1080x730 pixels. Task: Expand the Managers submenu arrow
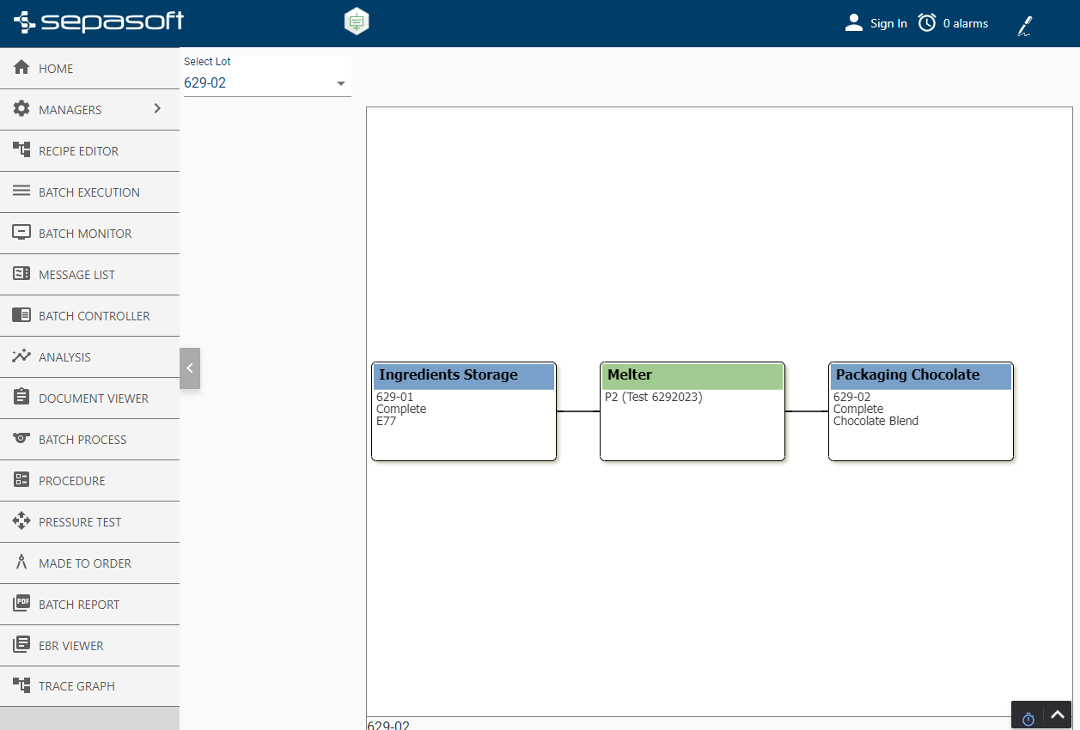tap(157, 108)
